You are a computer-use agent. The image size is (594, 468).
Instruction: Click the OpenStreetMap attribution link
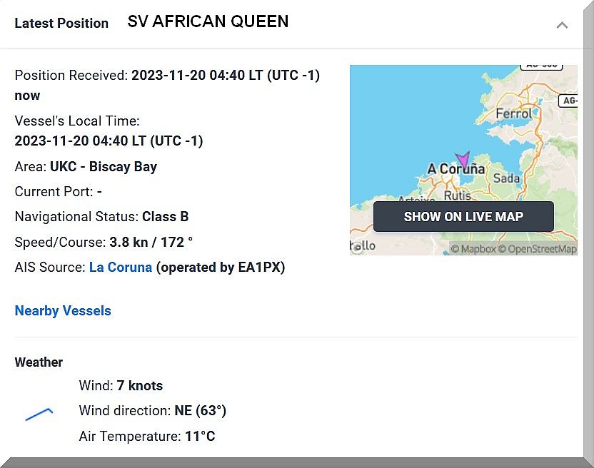tap(537, 249)
